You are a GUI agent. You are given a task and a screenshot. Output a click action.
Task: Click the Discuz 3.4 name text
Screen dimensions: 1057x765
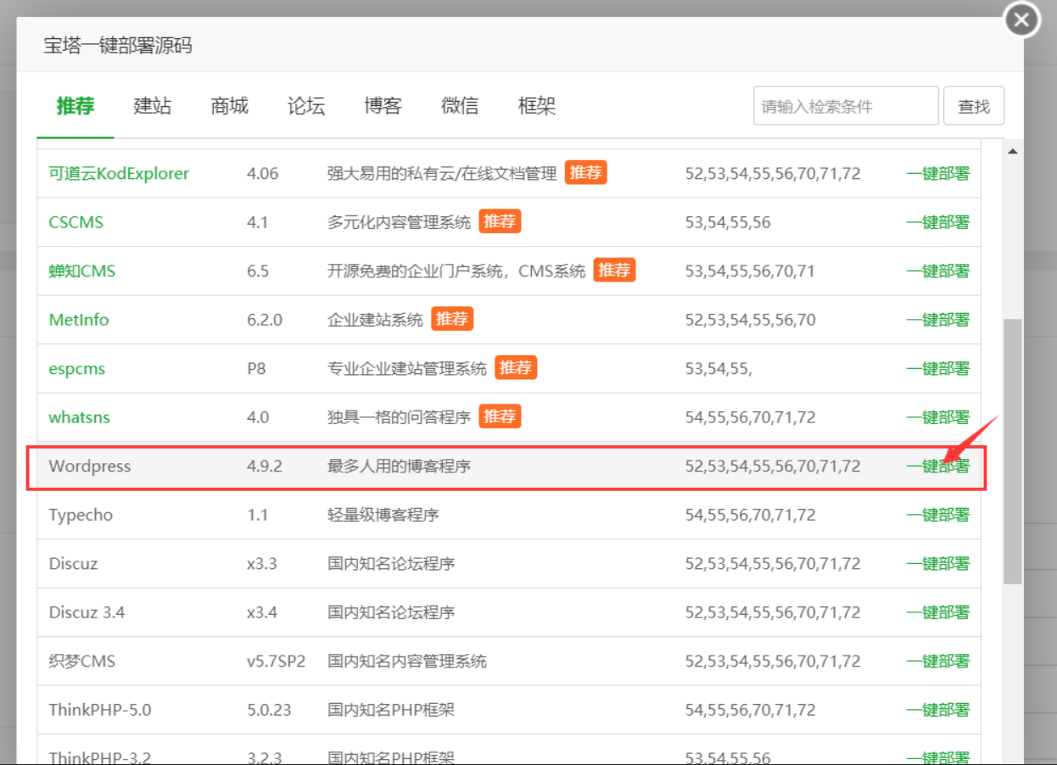point(87,612)
